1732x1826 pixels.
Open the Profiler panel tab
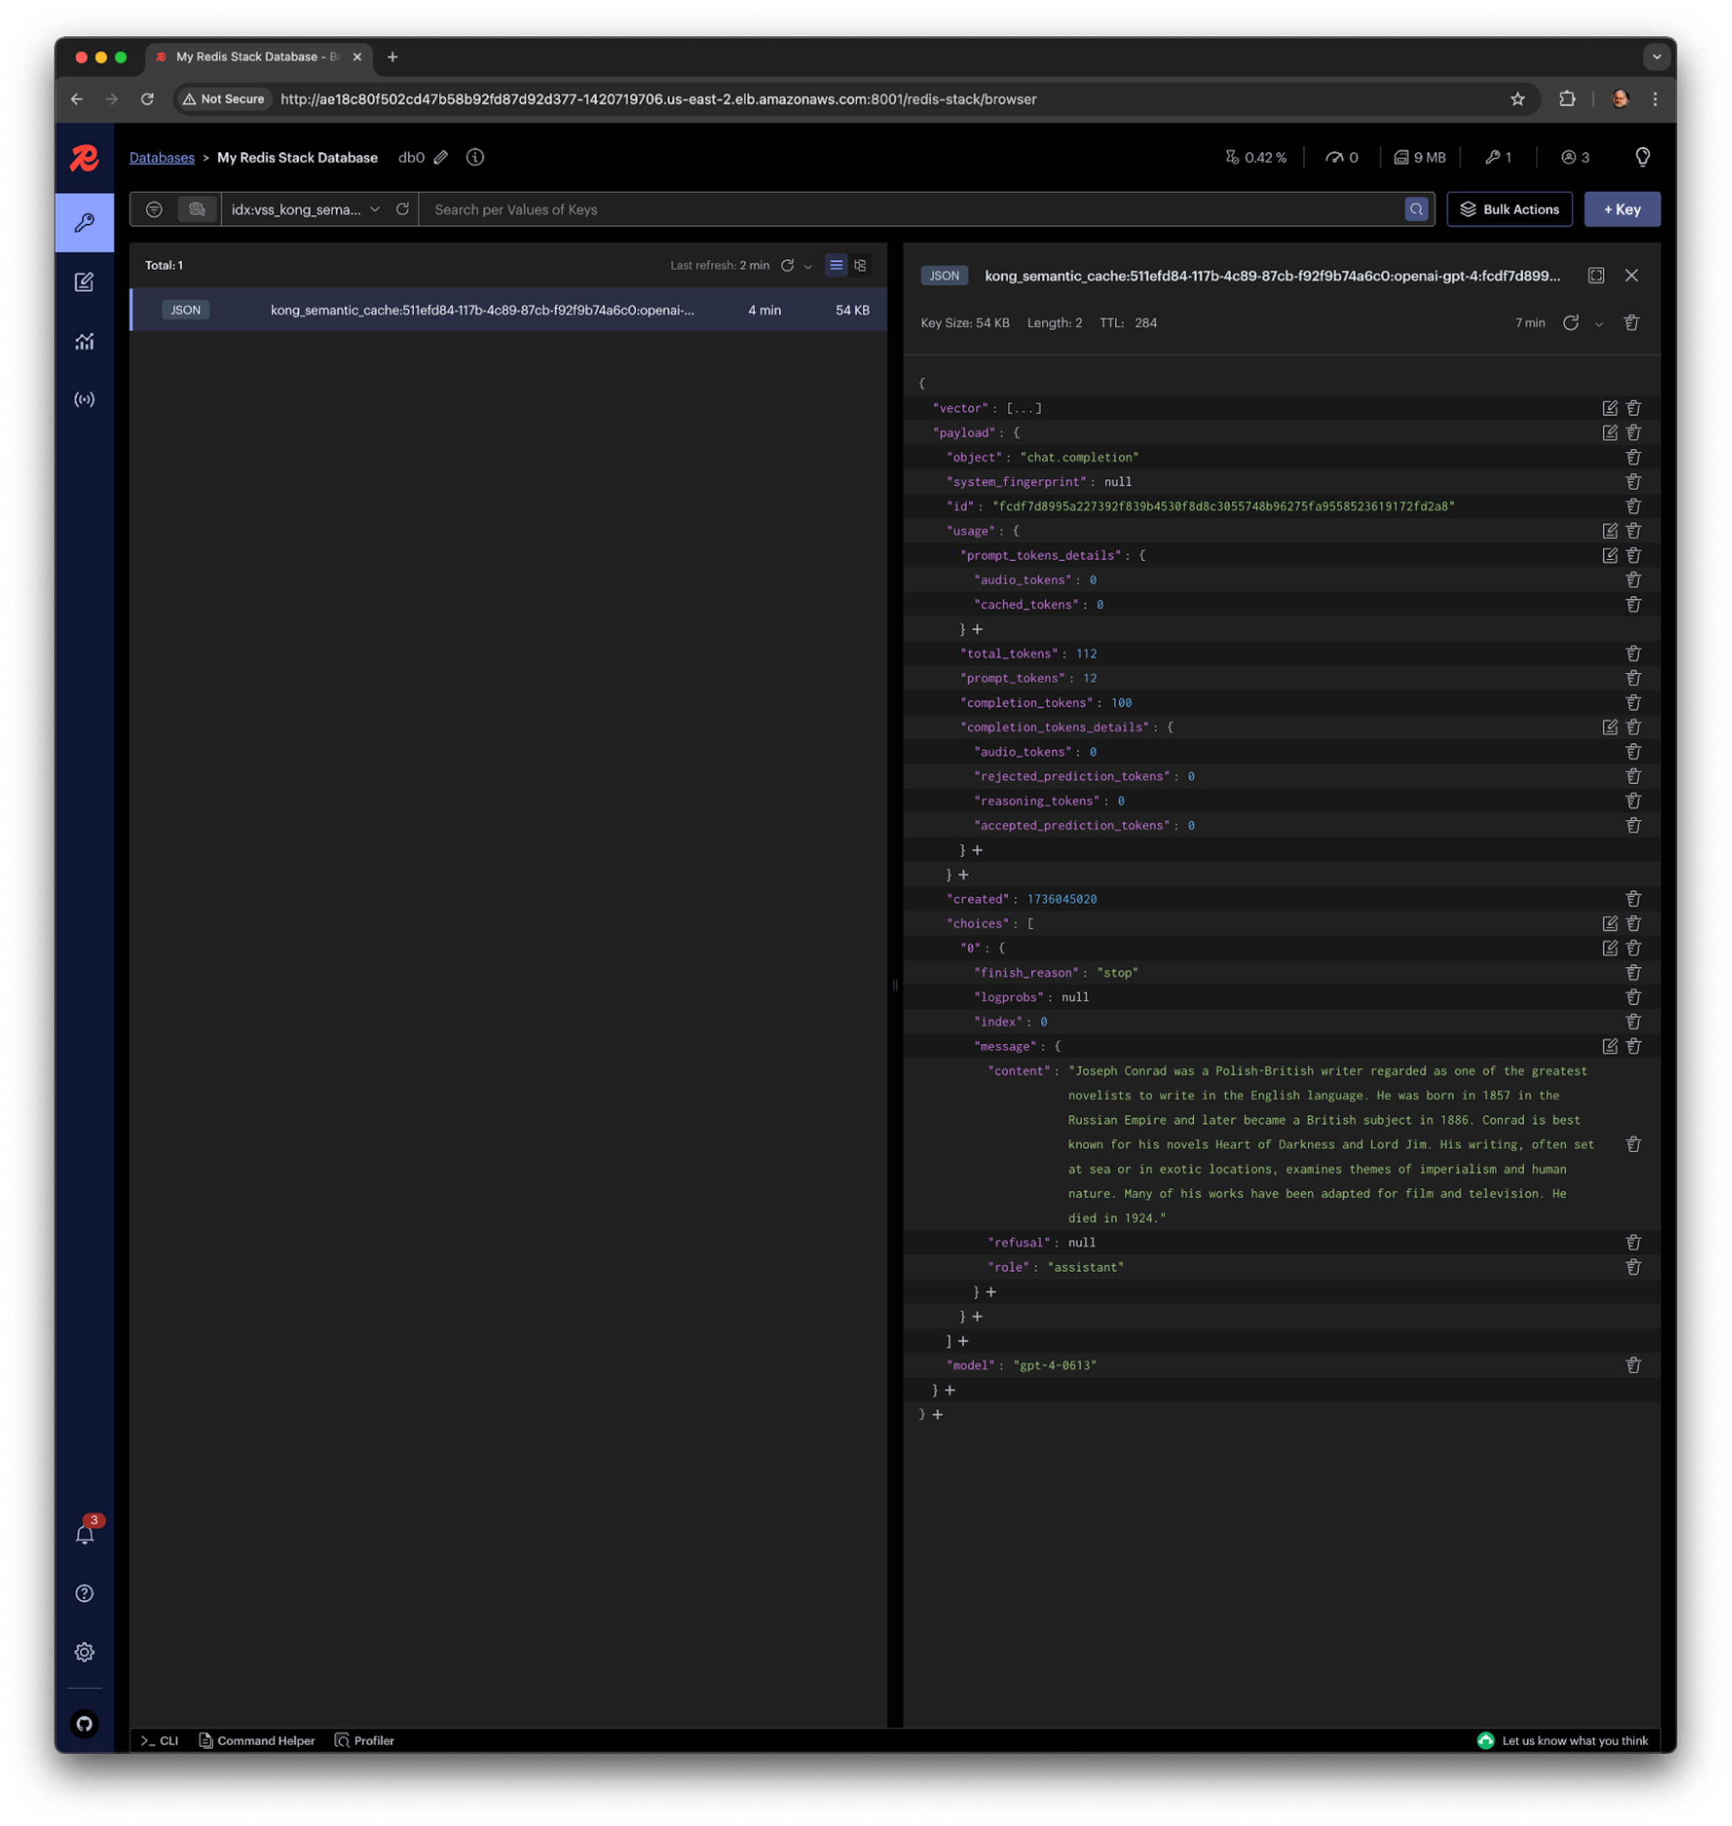365,1740
